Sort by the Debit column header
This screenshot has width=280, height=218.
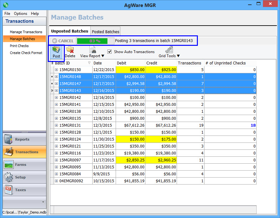pos(130,63)
